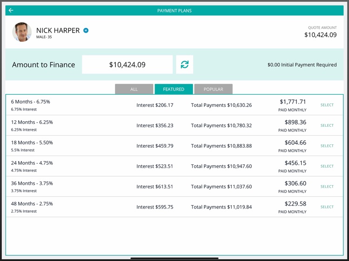Edit the Amount to Finance field
The width and height of the screenshot is (349, 261).
(127, 65)
